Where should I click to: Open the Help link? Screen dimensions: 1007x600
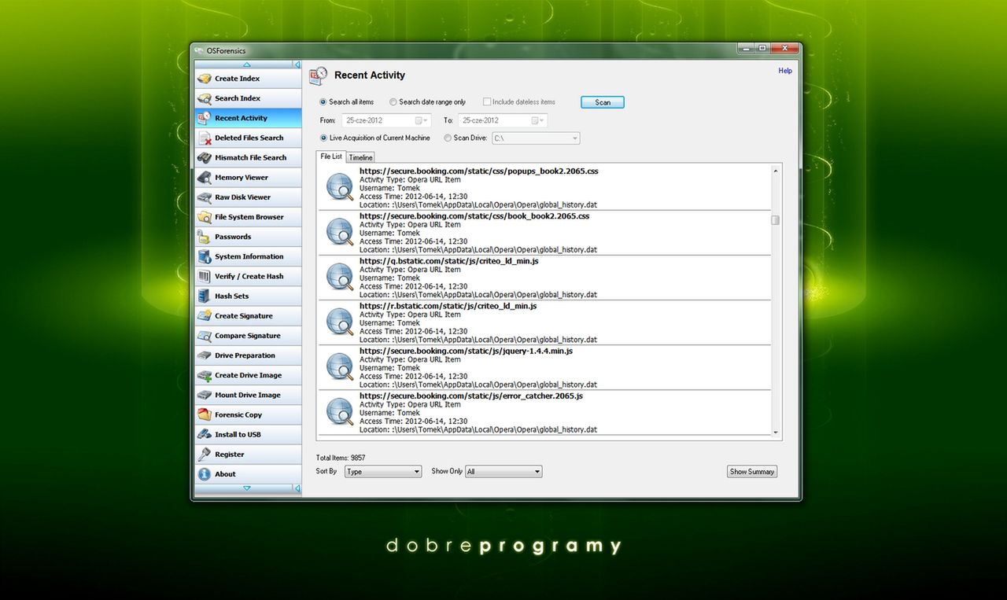[785, 71]
